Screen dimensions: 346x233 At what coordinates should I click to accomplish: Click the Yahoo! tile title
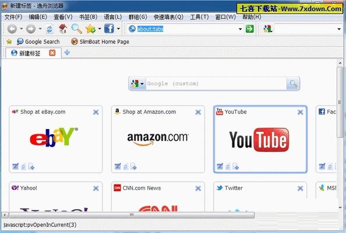pos(29,188)
